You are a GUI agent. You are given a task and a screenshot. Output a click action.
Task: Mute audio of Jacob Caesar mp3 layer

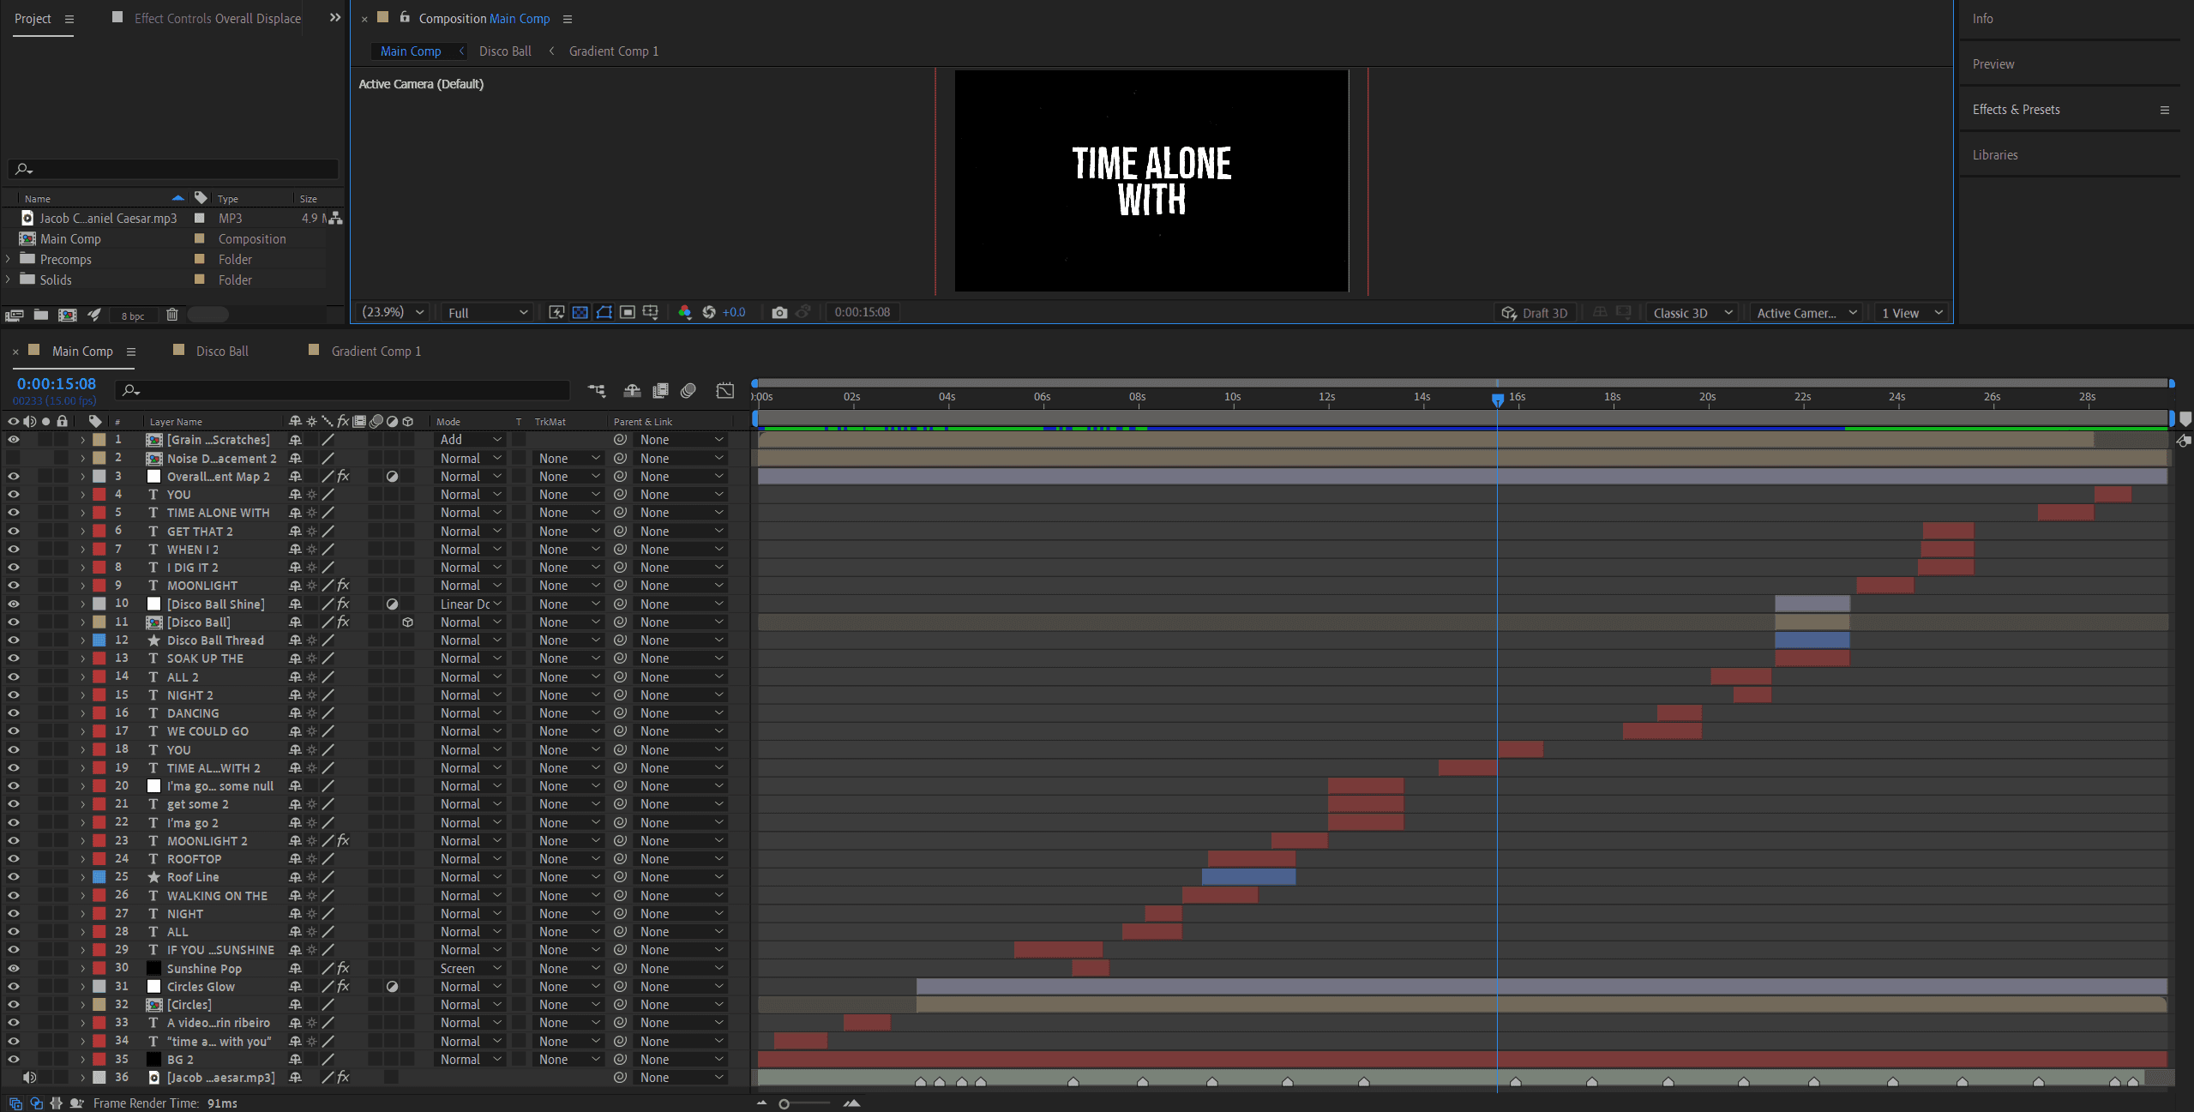pos(30,1077)
